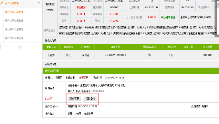The image size is (219, 124).
Task: Click the 处理结果:受理中 cell
Action: coord(204,106)
